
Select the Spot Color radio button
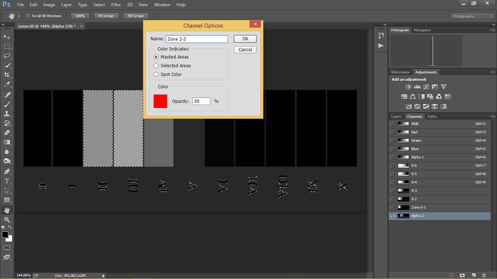click(x=156, y=74)
